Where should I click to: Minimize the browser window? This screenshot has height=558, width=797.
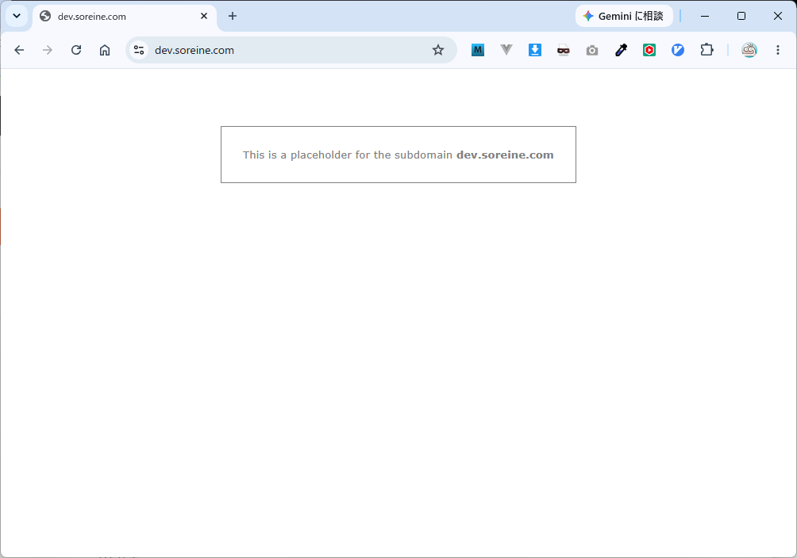click(x=704, y=16)
